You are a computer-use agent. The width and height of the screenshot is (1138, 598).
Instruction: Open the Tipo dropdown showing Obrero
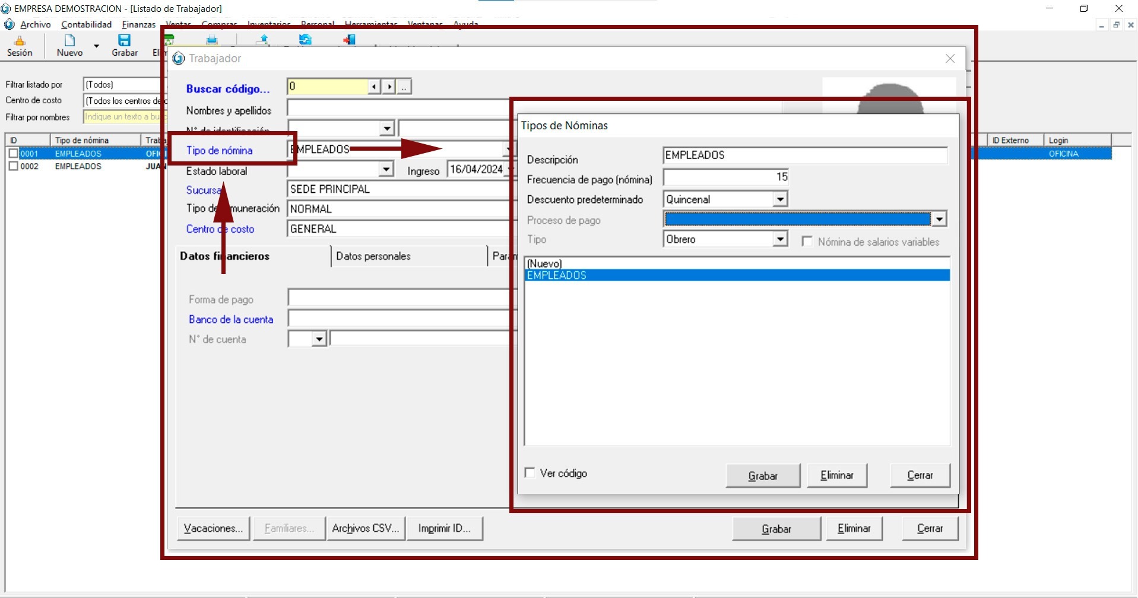tap(780, 239)
